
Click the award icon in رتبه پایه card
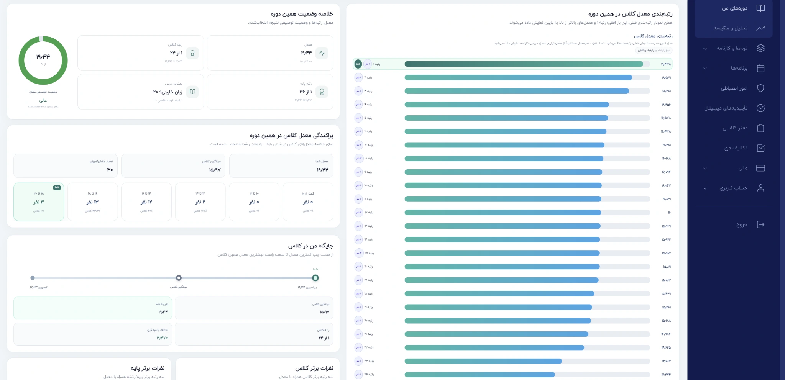tap(322, 92)
